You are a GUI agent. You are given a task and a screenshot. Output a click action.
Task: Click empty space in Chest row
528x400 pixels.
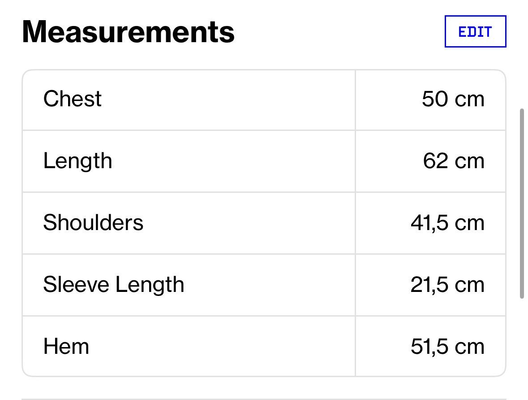pos(229,100)
